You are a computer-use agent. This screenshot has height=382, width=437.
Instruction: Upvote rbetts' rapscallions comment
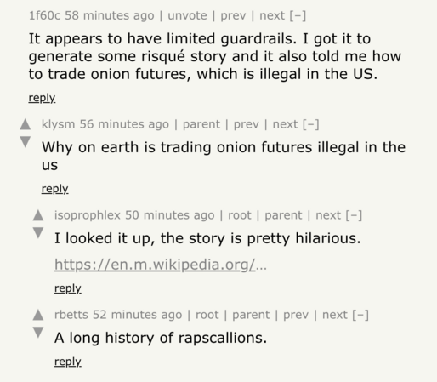38,315
